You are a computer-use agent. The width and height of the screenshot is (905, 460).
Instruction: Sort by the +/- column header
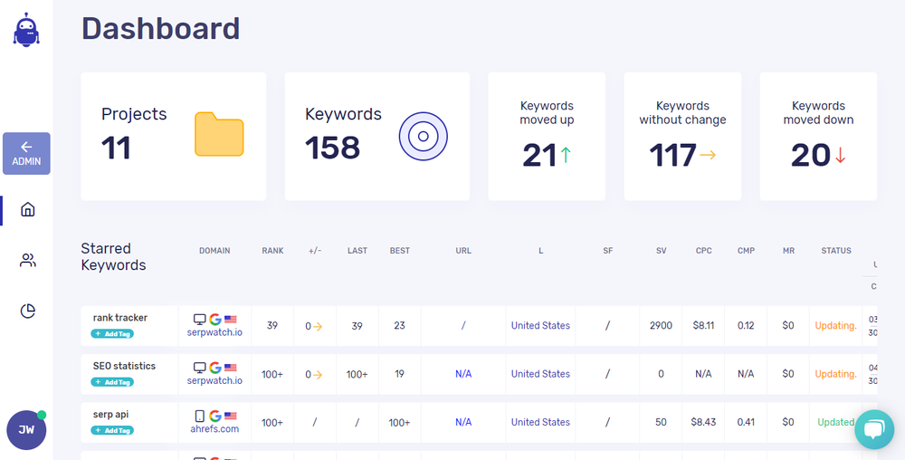click(x=315, y=251)
